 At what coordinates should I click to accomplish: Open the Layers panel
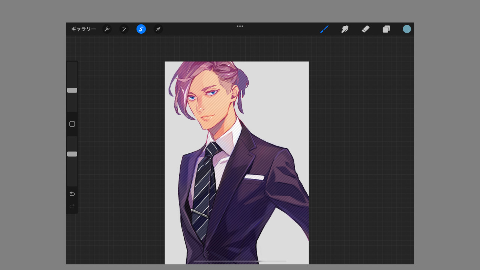[x=386, y=29]
